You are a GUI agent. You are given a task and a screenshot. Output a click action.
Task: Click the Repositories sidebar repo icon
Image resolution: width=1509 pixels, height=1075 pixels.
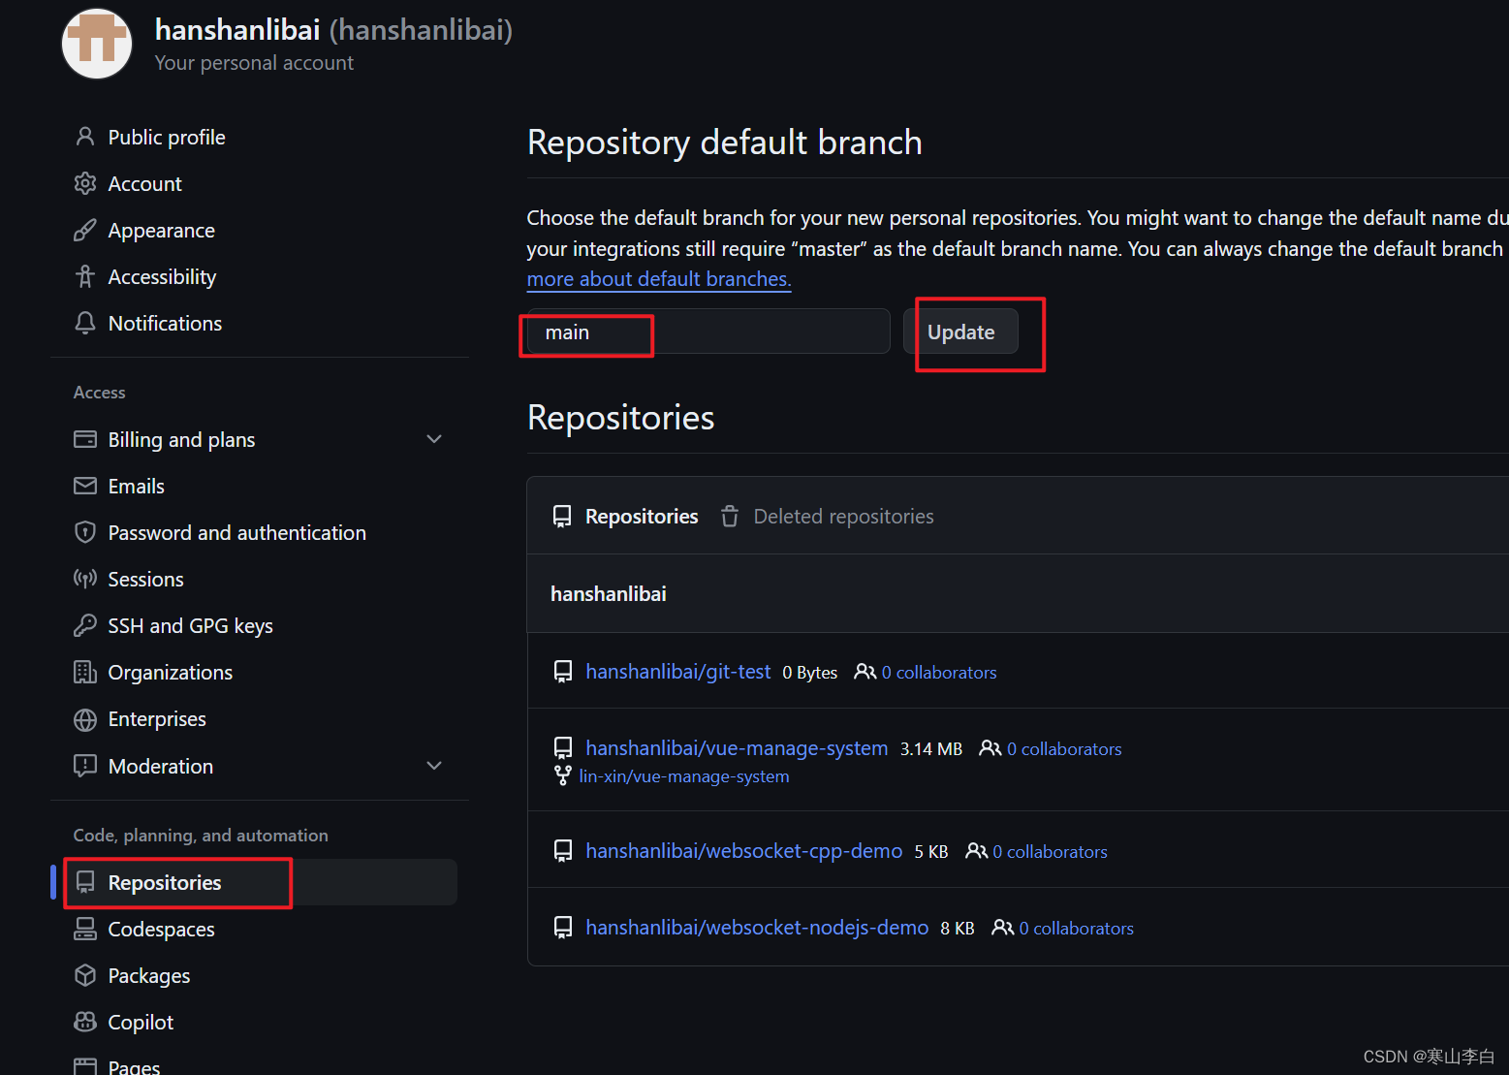85,882
